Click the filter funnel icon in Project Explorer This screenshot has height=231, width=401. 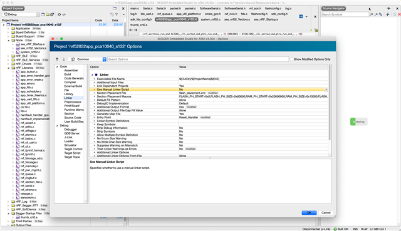[117, 14]
